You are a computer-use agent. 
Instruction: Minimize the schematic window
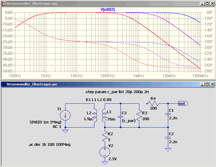[202, 84]
